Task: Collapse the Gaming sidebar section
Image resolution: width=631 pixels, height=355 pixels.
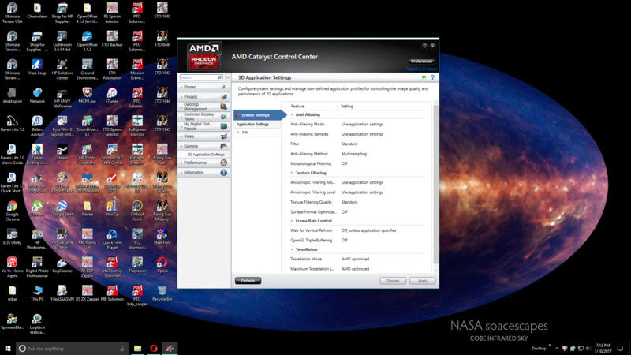Action: [x=204, y=146]
